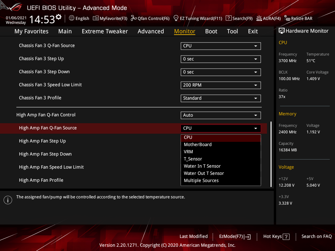Select Multiple Sources option
Viewport: 335px width, 251px height.
coord(221,180)
